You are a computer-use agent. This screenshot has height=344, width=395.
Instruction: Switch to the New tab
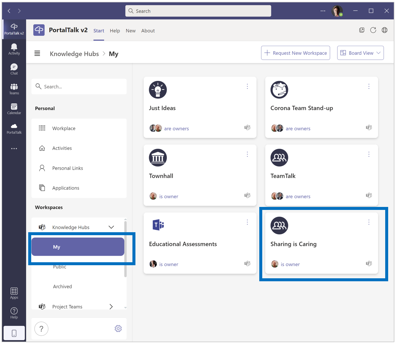[x=131, y=31]
